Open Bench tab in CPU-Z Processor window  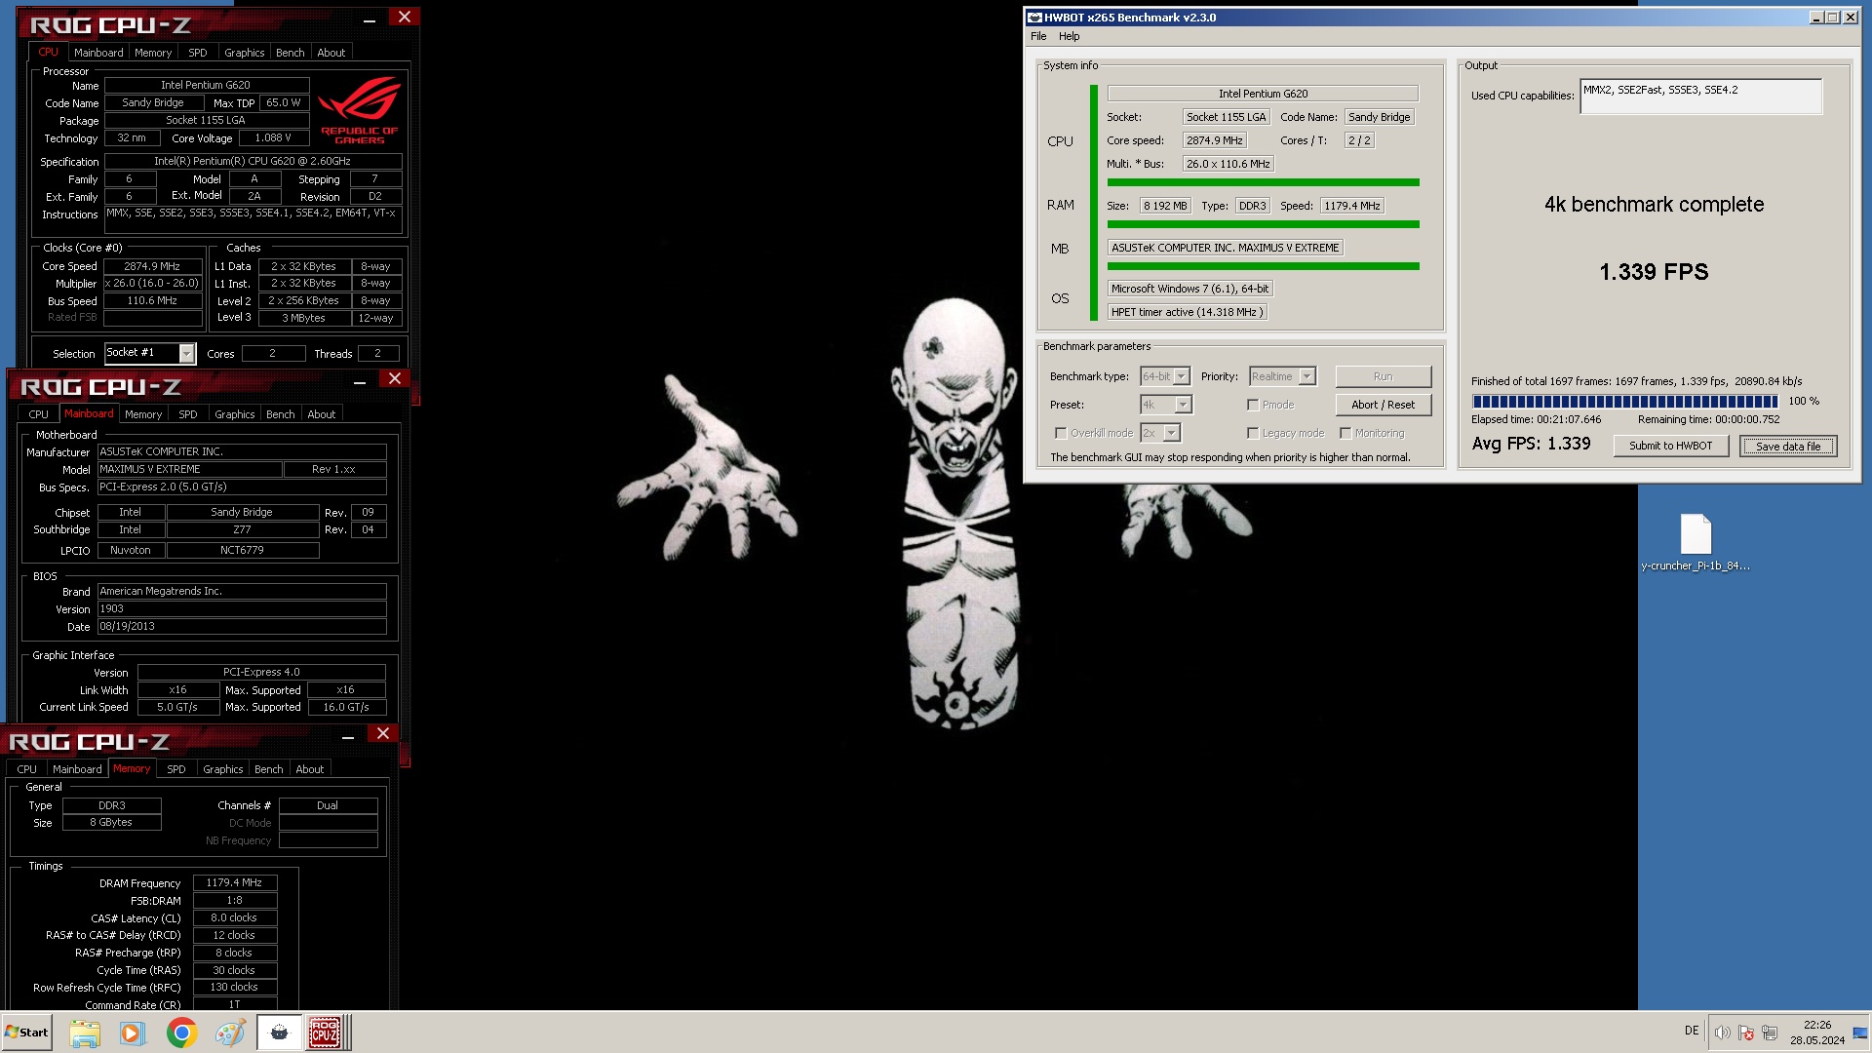(290, 53)
